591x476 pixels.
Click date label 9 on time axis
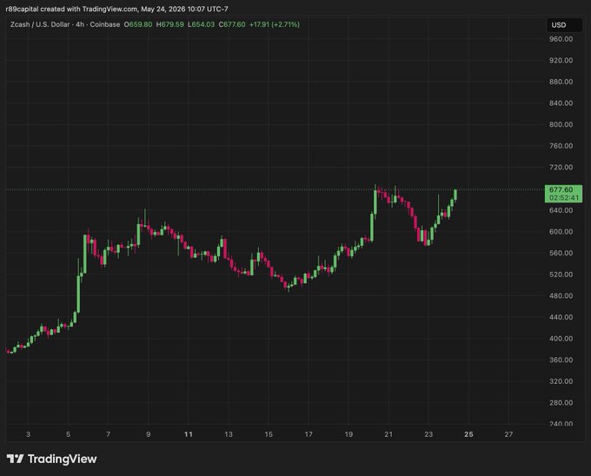149,434
